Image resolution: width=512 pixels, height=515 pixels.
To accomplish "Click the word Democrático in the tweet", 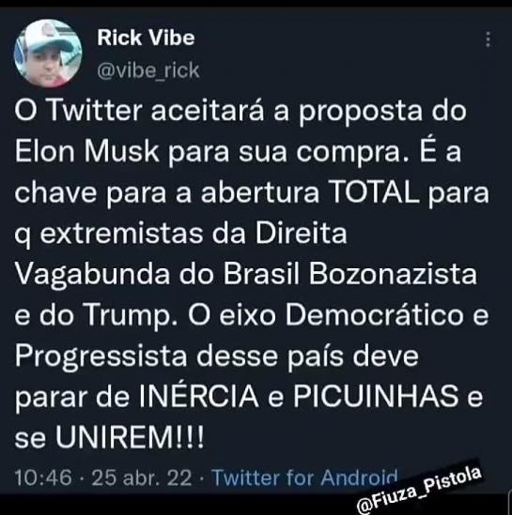I will point(375,314).
